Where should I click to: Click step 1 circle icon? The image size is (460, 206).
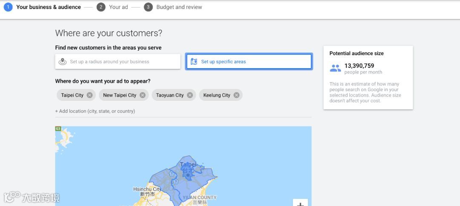coord(8,7)
